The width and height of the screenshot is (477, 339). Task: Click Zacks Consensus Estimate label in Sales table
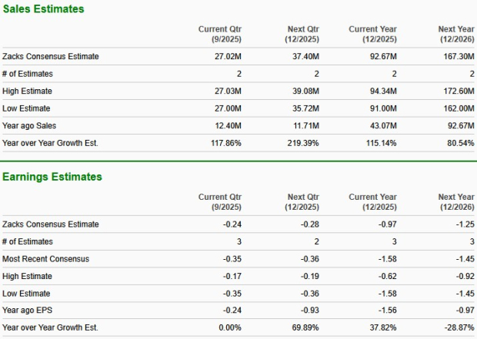click(x=51, y=56)
